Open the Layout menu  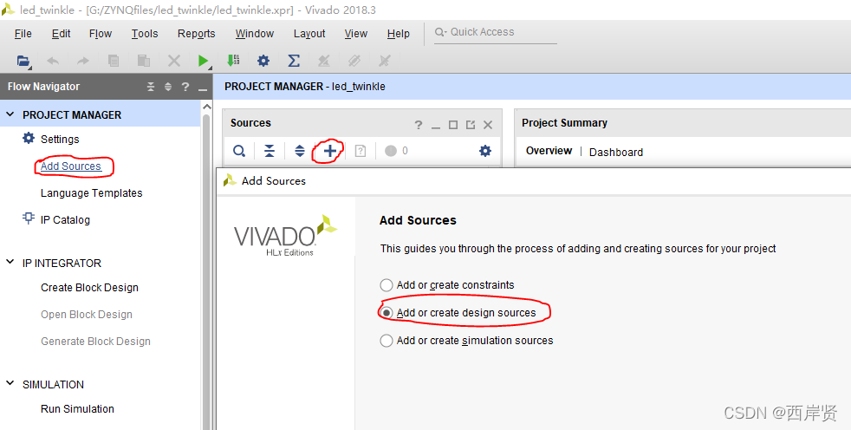(309, 34)
